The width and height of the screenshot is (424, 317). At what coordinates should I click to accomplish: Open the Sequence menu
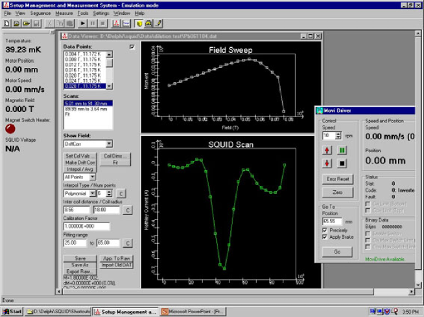pyautogui.click(x=40, y=12)
